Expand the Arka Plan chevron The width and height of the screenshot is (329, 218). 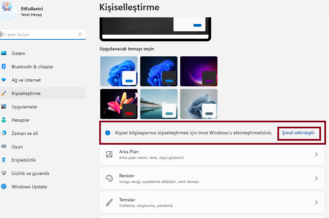click(x=316, y=154)
